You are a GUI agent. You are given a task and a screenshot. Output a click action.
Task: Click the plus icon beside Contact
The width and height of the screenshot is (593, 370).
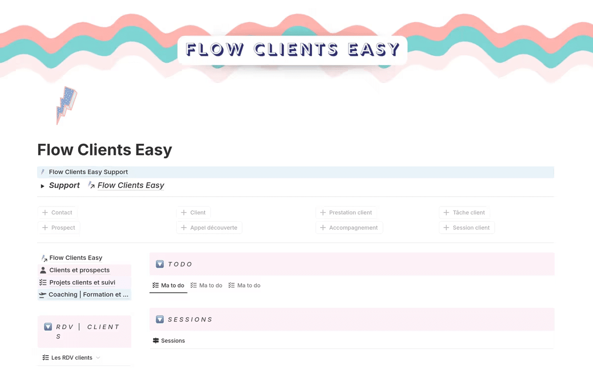45,212
